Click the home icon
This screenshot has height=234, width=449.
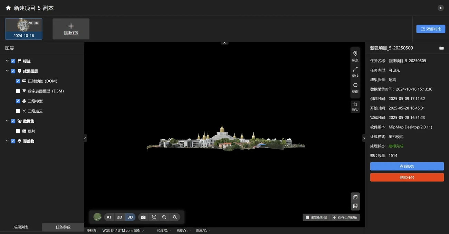point(8,8)
